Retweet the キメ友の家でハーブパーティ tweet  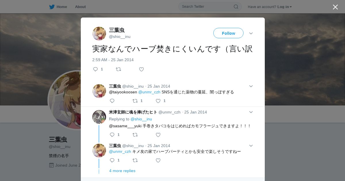tap(135, 160)
